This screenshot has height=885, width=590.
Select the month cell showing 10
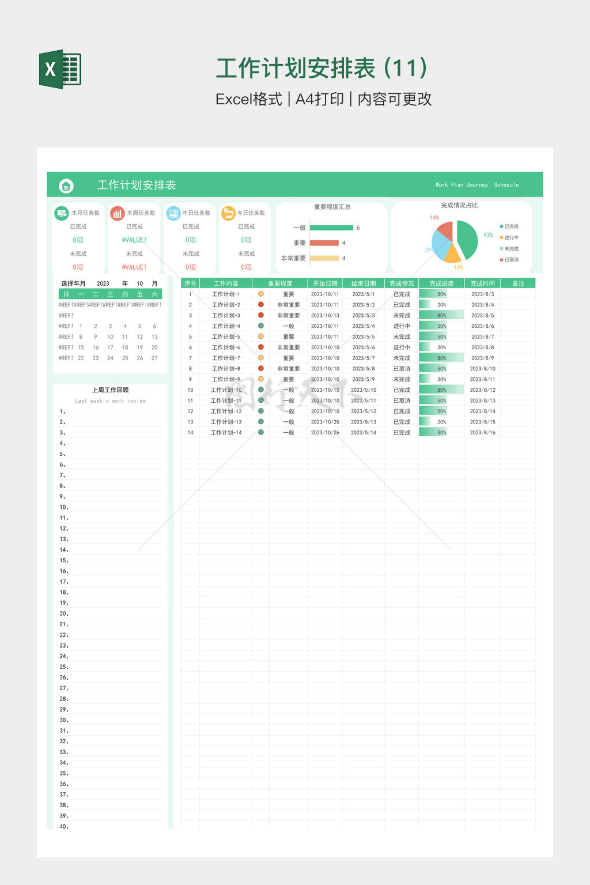coord(140,283)
